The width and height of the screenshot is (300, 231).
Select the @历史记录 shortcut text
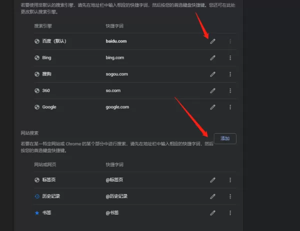tap(116, 196)
